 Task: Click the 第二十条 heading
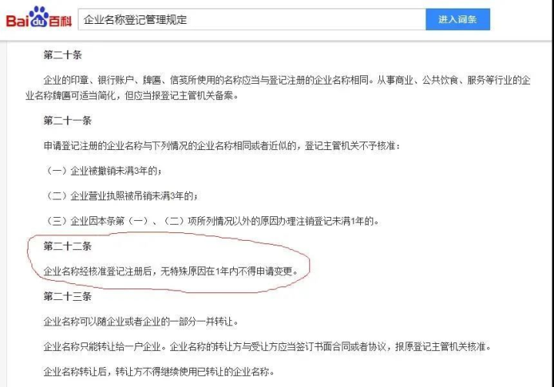click(62, 55)
